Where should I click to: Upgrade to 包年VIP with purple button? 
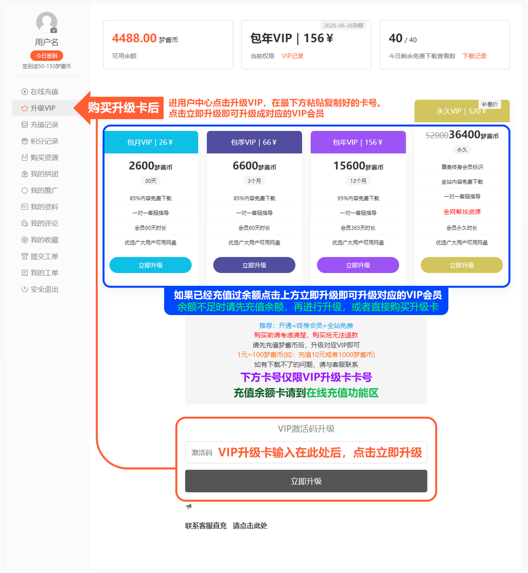358,265
